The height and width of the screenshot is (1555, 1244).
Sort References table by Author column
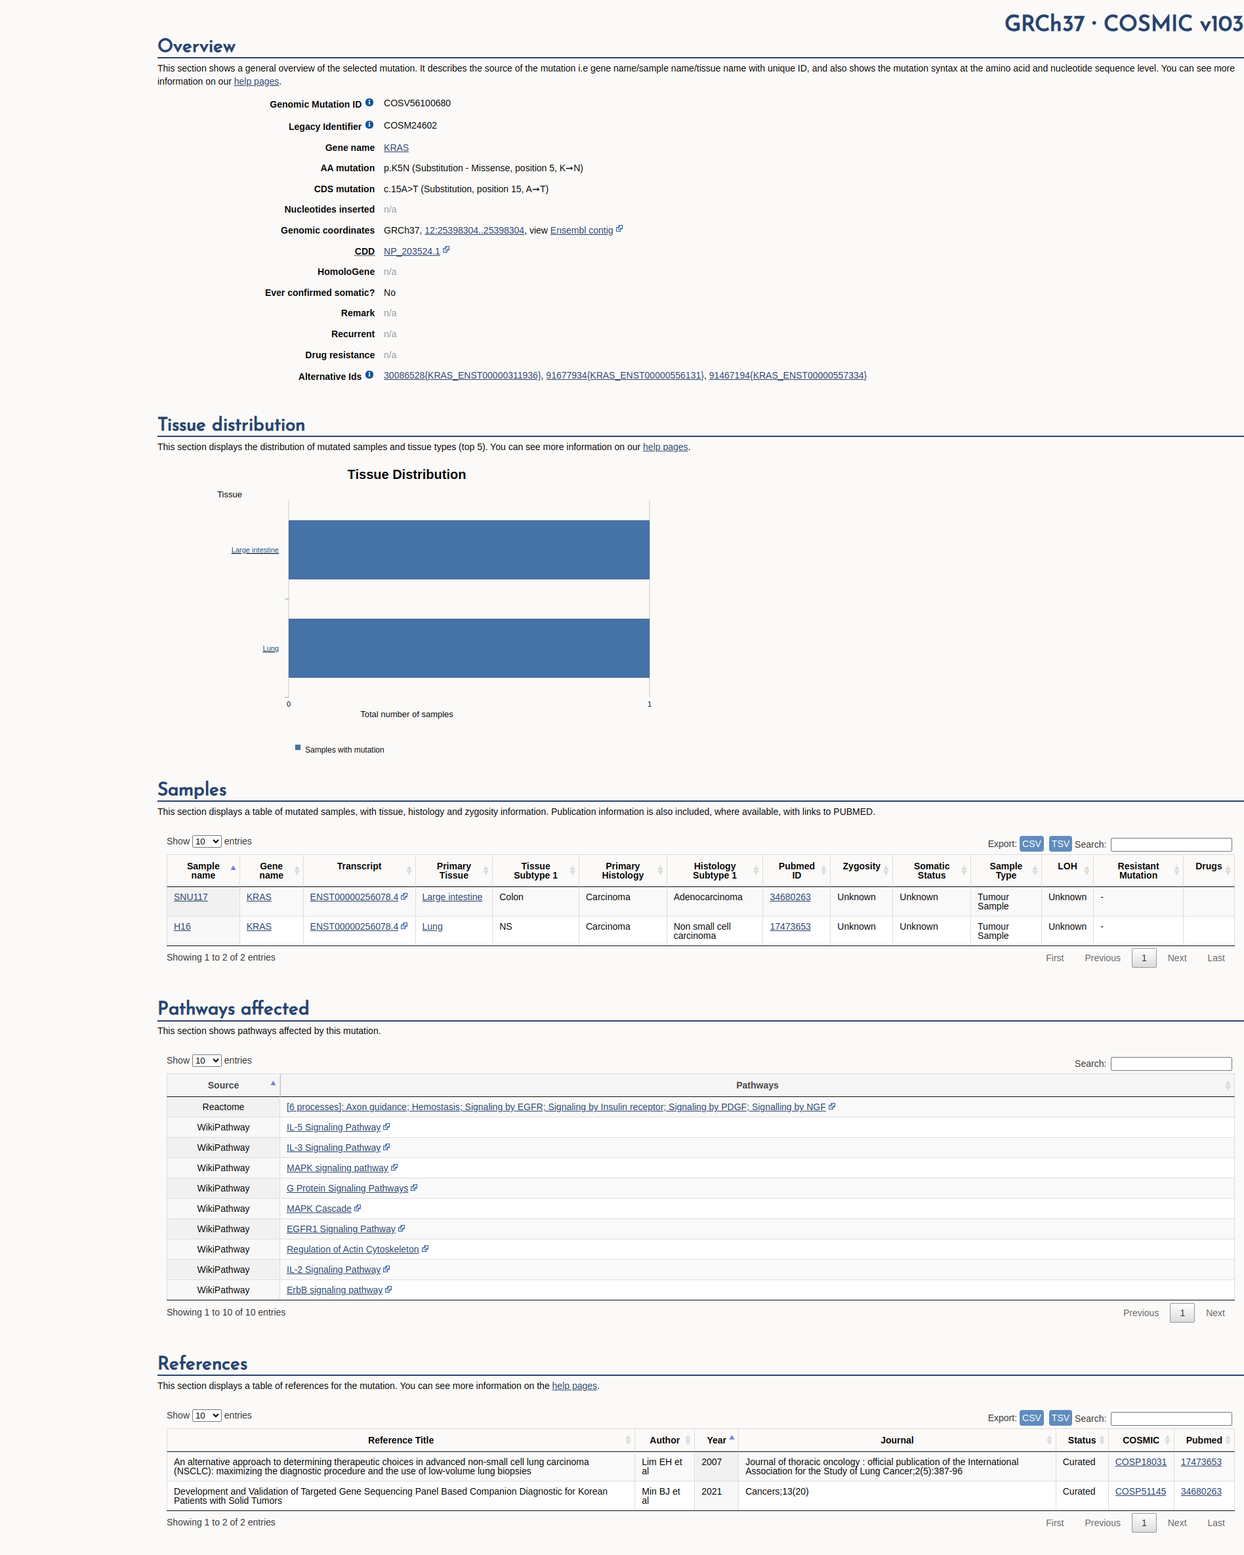pos(665,1440)
